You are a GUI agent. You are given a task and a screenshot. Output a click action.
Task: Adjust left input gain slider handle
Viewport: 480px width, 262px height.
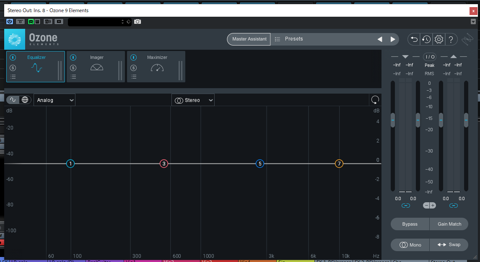(x=393, y=120)
